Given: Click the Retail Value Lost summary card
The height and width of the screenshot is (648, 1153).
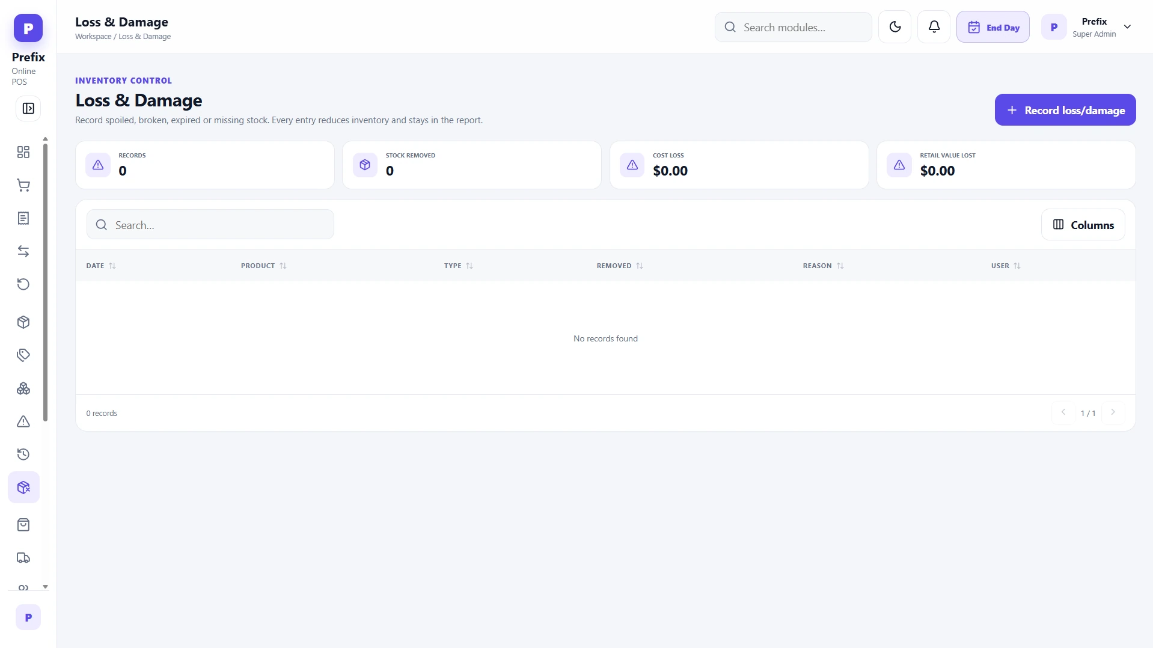Looking at the screenshot, I should [1006, 165].
